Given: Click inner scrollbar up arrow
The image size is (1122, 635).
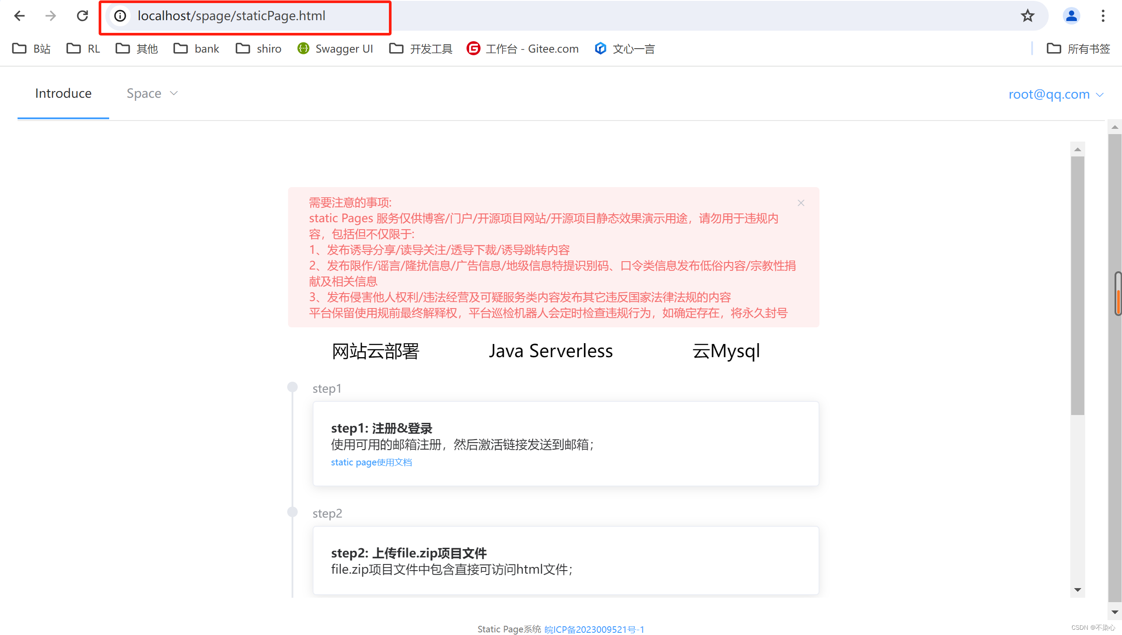Looking at the screenshot, I should 1077,149.
